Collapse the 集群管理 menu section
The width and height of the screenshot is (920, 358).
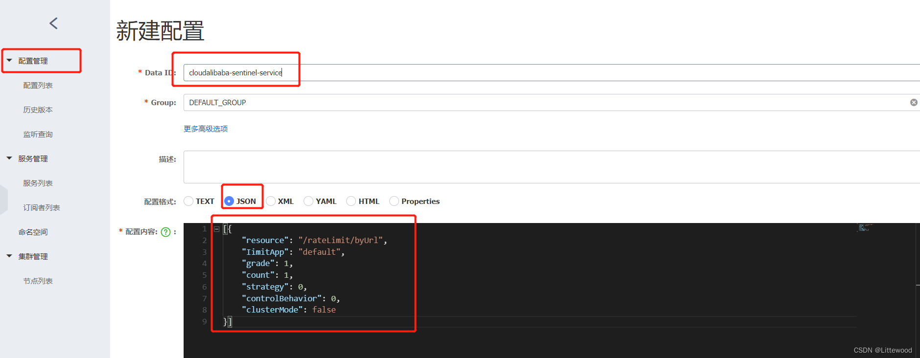9,256
